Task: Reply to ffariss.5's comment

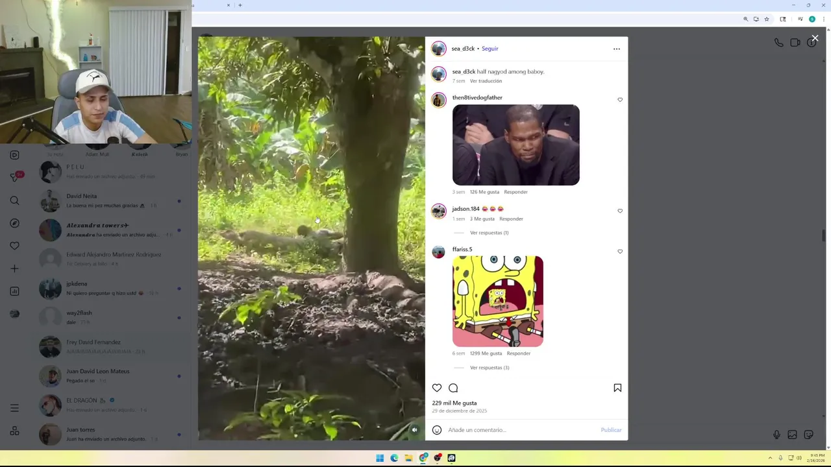Action: coord(519,353)
